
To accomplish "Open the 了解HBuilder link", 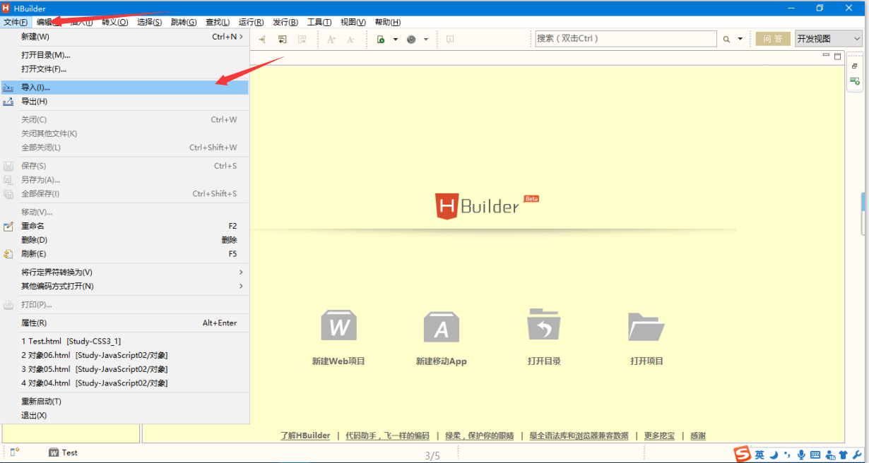I will tap(305, 435).
